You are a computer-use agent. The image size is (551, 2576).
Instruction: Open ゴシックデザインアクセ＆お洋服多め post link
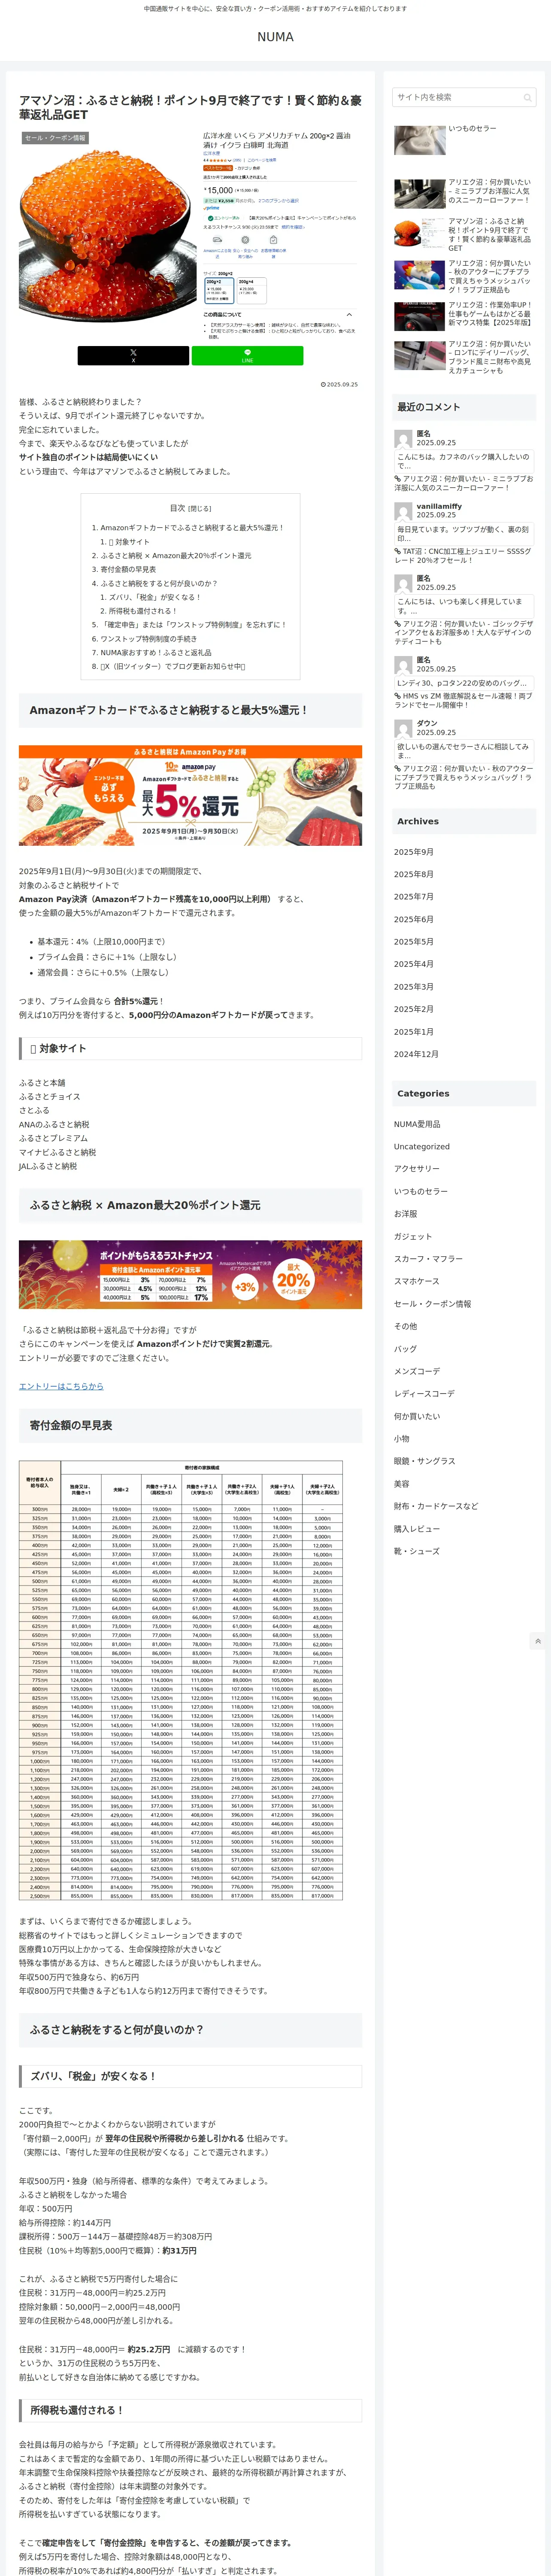[464, 632]
